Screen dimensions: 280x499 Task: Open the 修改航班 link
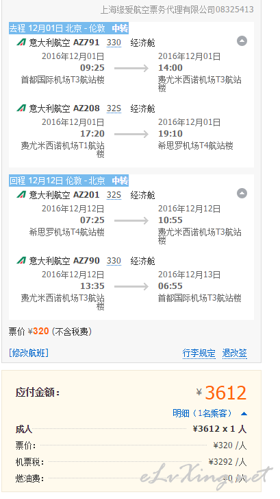(x=29, y=353)
